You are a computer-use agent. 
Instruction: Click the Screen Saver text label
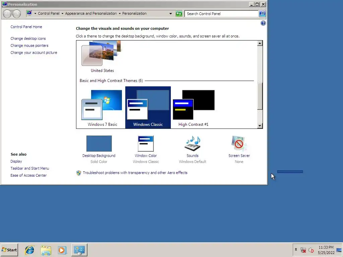coord(239,156)
